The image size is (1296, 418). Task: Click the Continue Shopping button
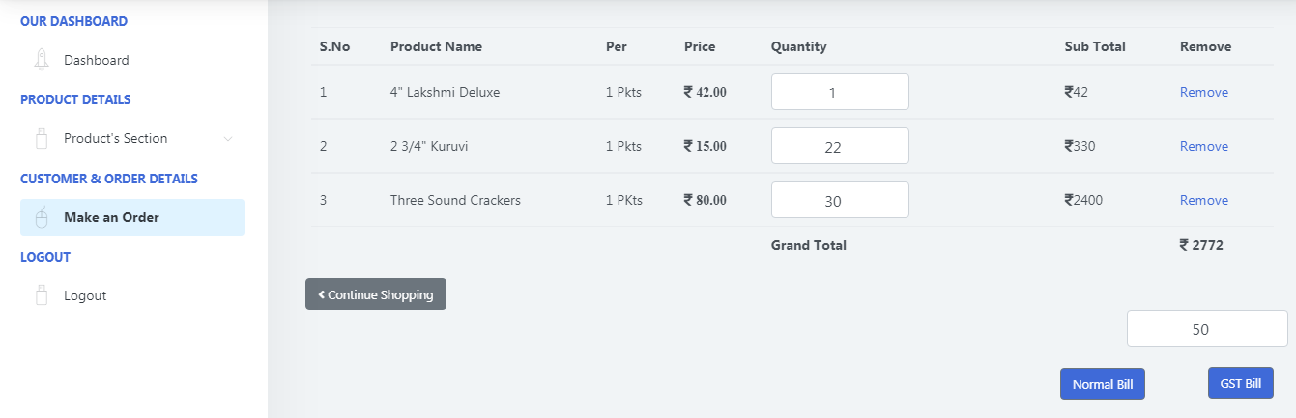point(376,294)
